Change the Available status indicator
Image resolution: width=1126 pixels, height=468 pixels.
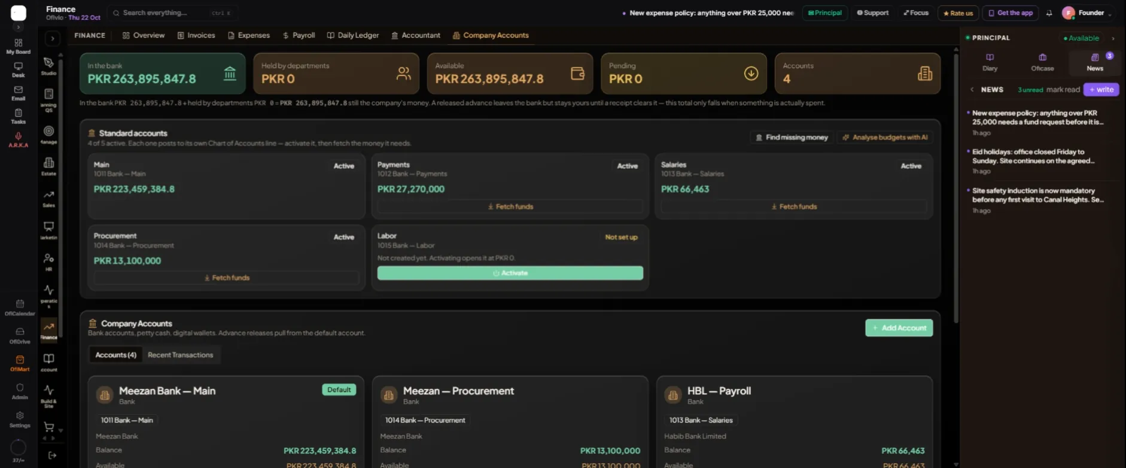pos(1081,38)
